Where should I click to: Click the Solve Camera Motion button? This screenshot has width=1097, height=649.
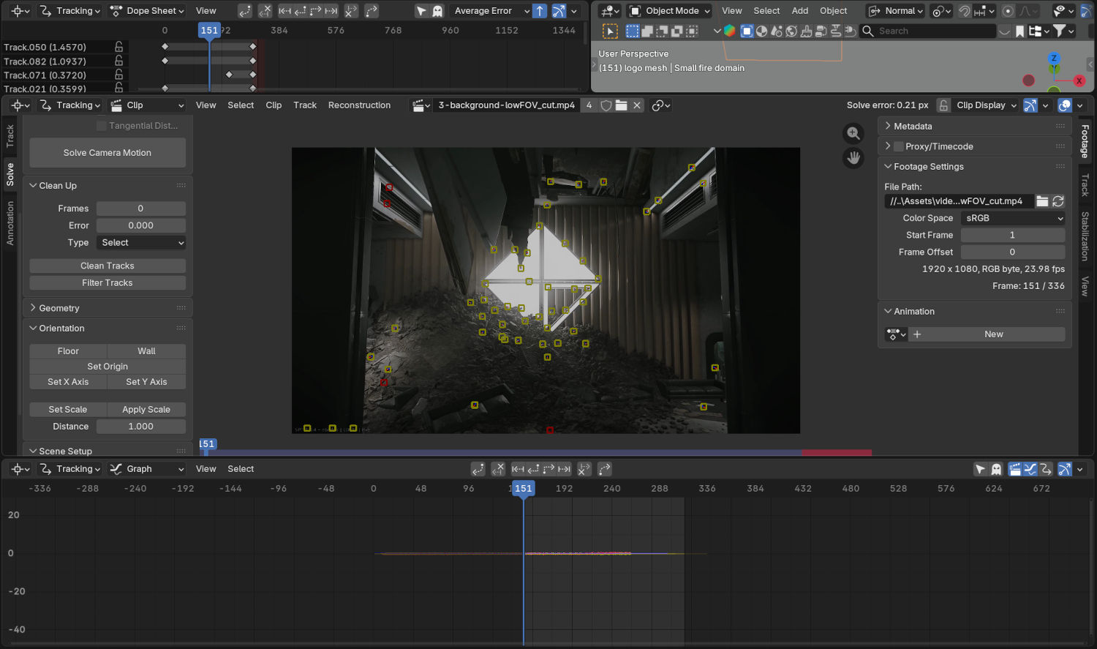click(107, 152)
